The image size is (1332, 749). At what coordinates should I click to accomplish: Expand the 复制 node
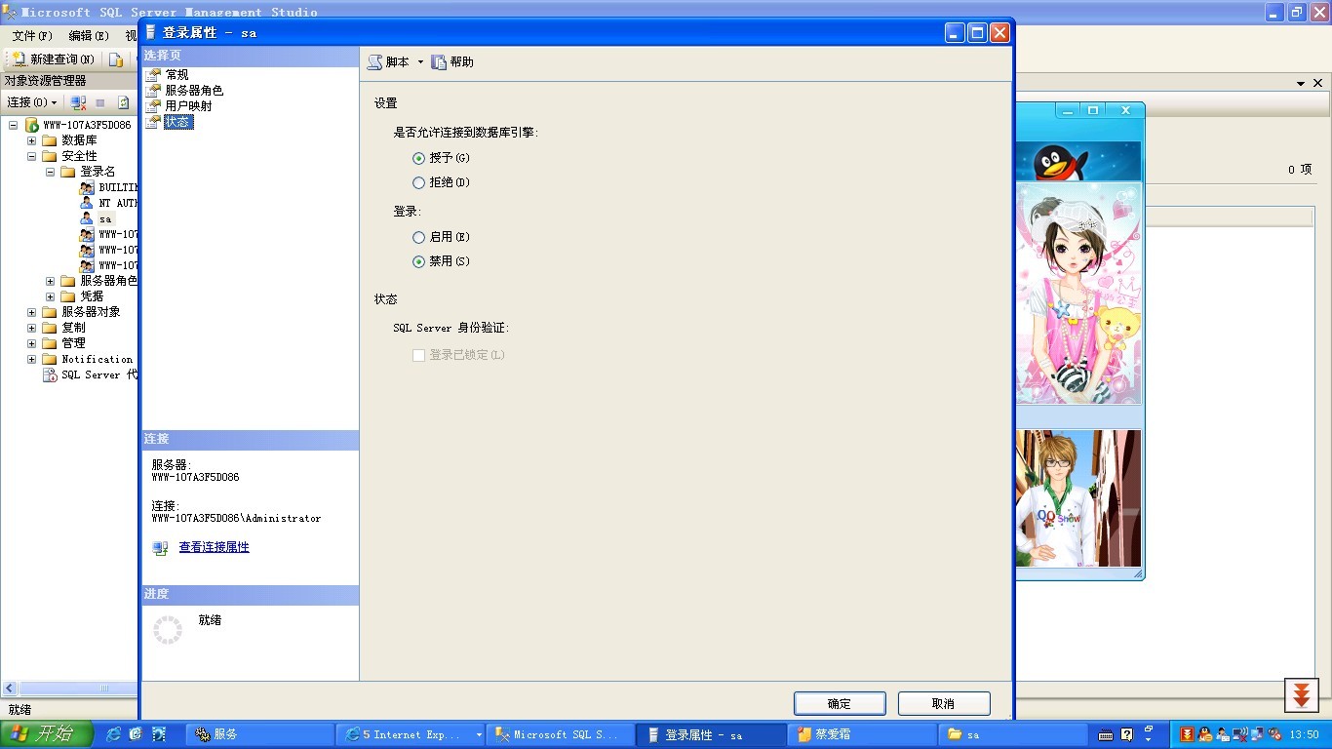tap(32, 328)
